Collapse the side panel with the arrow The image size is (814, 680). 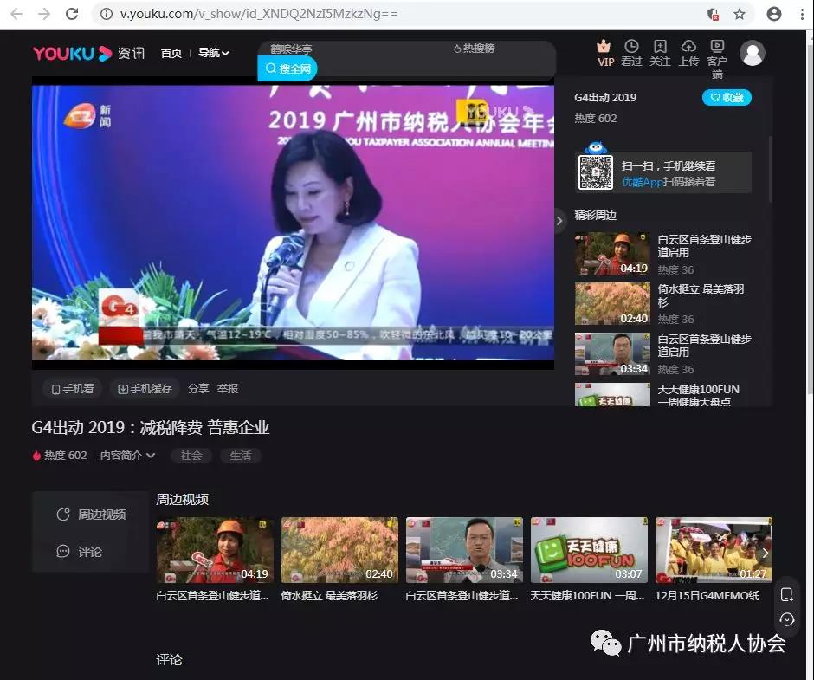[559, 221]
